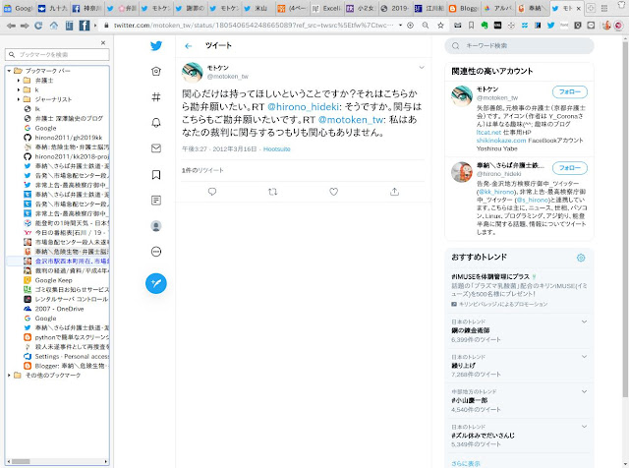Open the @motoken_tw mention link in tweet

coord(350,120)
